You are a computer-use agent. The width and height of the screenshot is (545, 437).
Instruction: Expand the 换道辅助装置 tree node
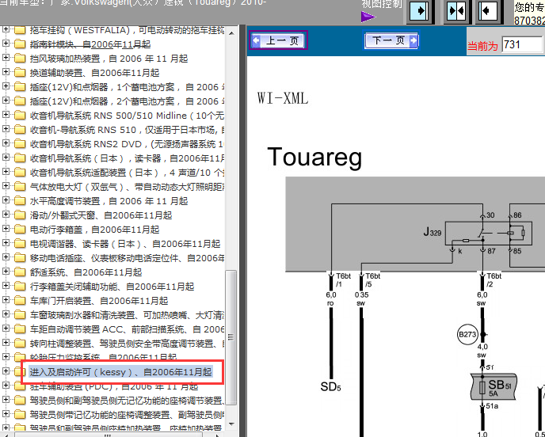6,73
